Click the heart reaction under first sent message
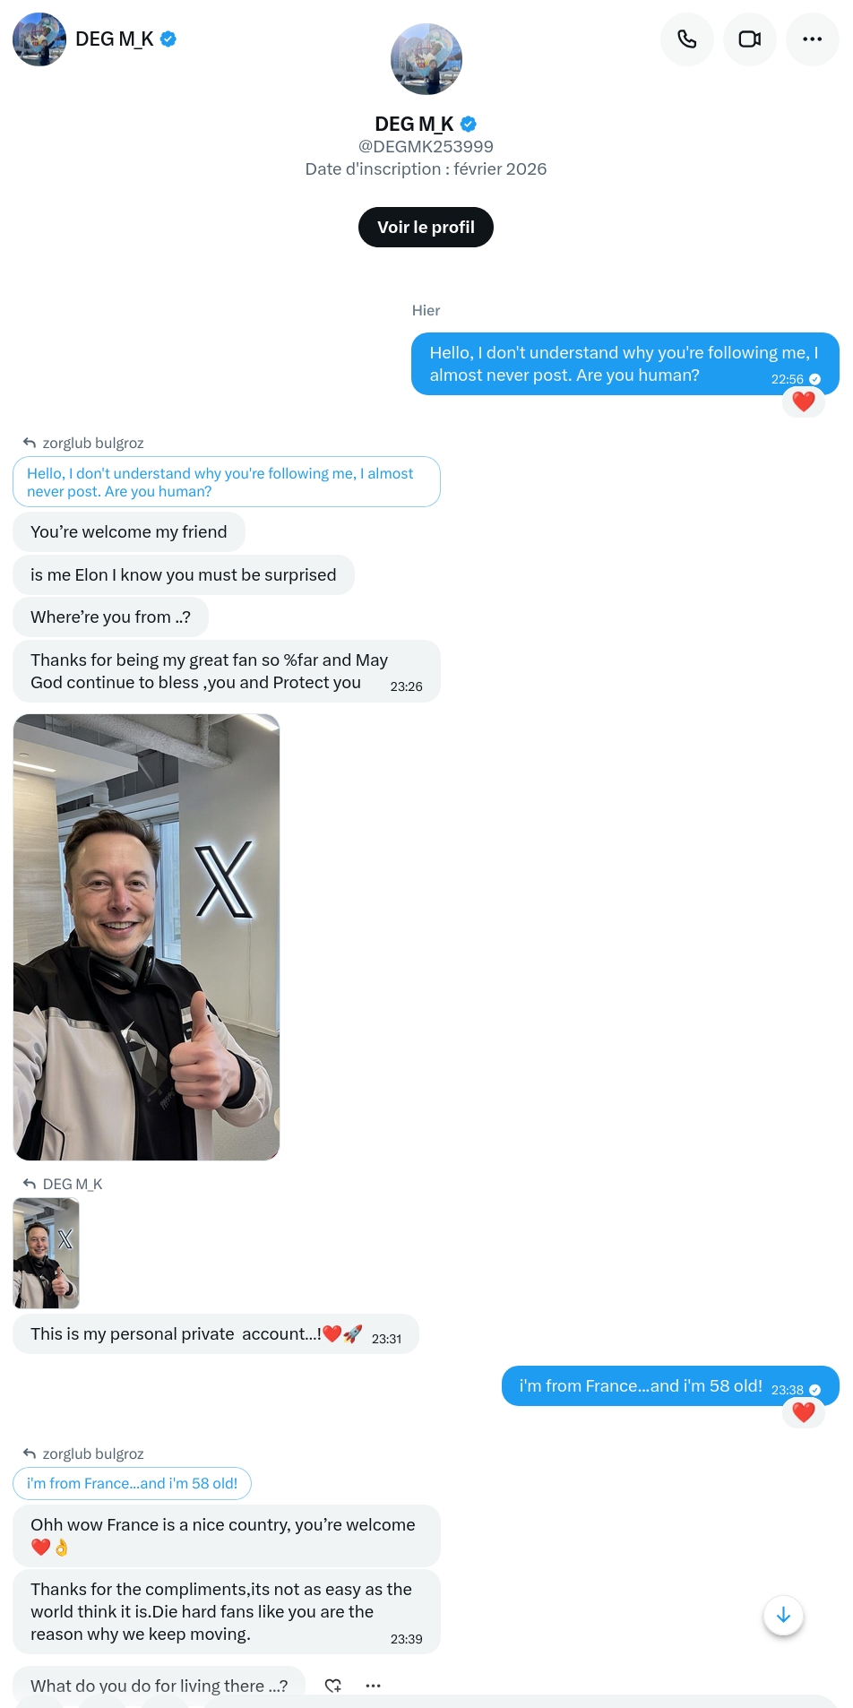 click(803, 401)
